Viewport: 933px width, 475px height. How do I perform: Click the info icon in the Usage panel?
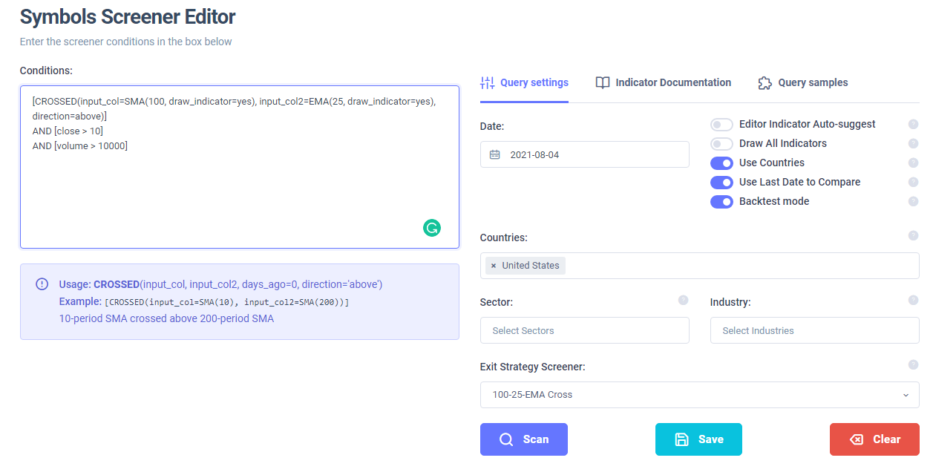click(42, 284)
